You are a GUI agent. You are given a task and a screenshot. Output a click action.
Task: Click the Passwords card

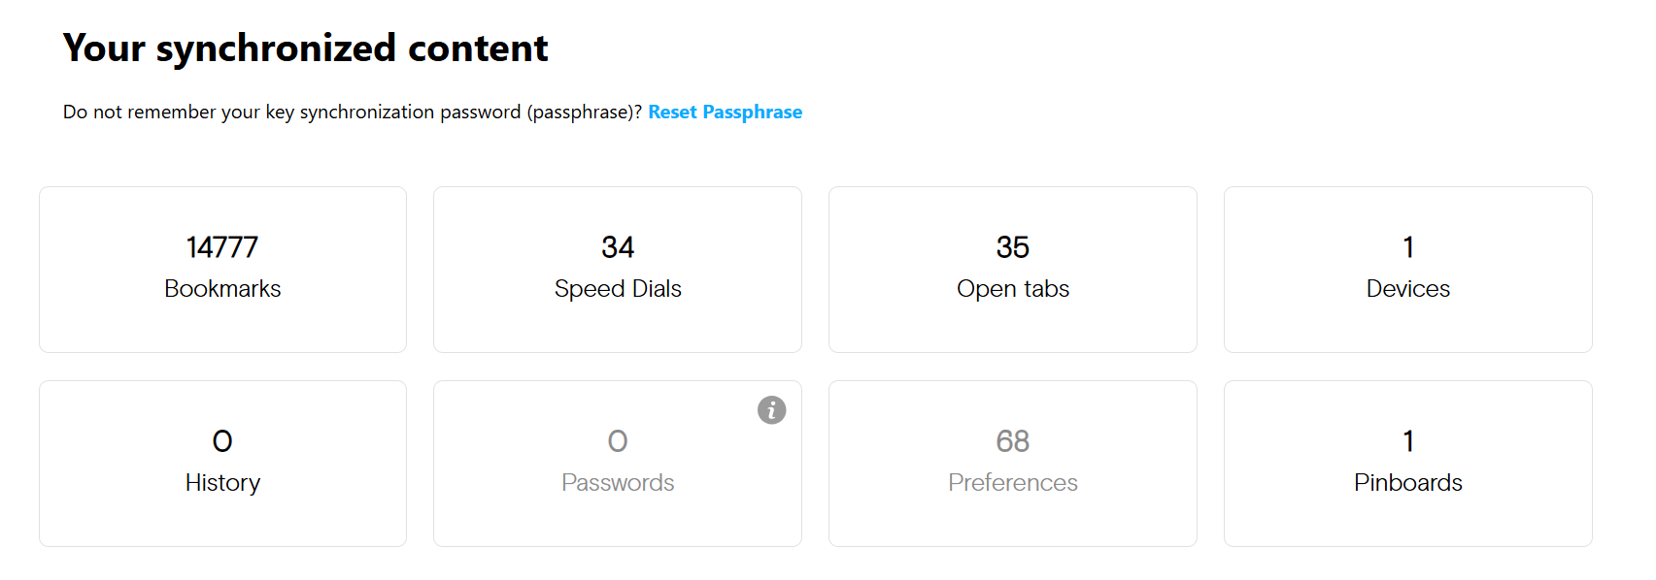coord(618,464)
